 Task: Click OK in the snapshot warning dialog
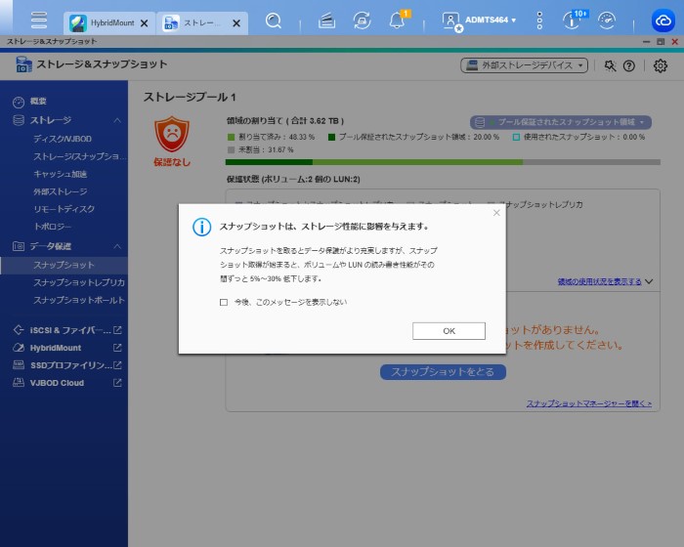pyautogui.click(x=449, y=331)
